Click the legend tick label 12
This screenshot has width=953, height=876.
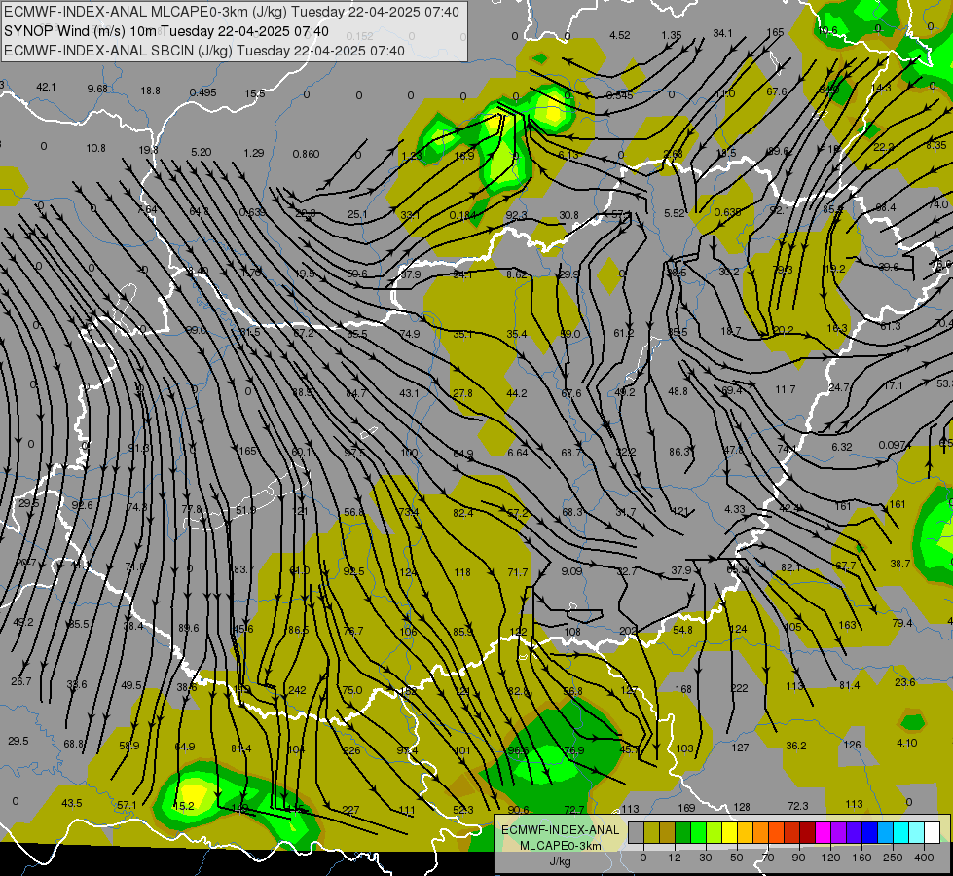[x=675, y=858]
